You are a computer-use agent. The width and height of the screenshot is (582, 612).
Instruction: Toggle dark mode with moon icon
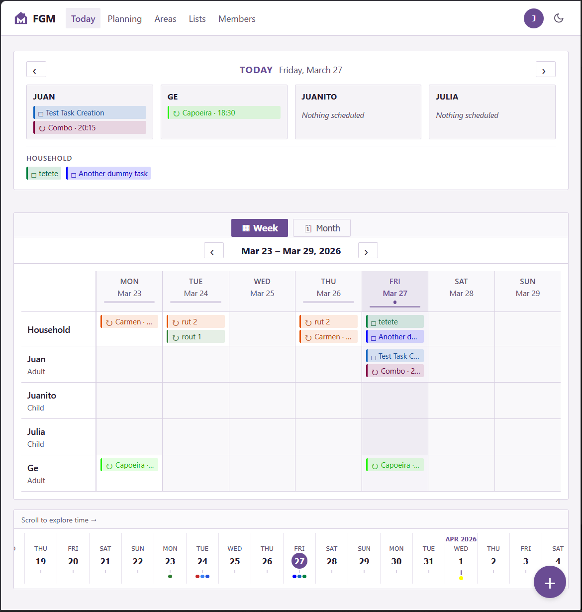tap(559, 18)
